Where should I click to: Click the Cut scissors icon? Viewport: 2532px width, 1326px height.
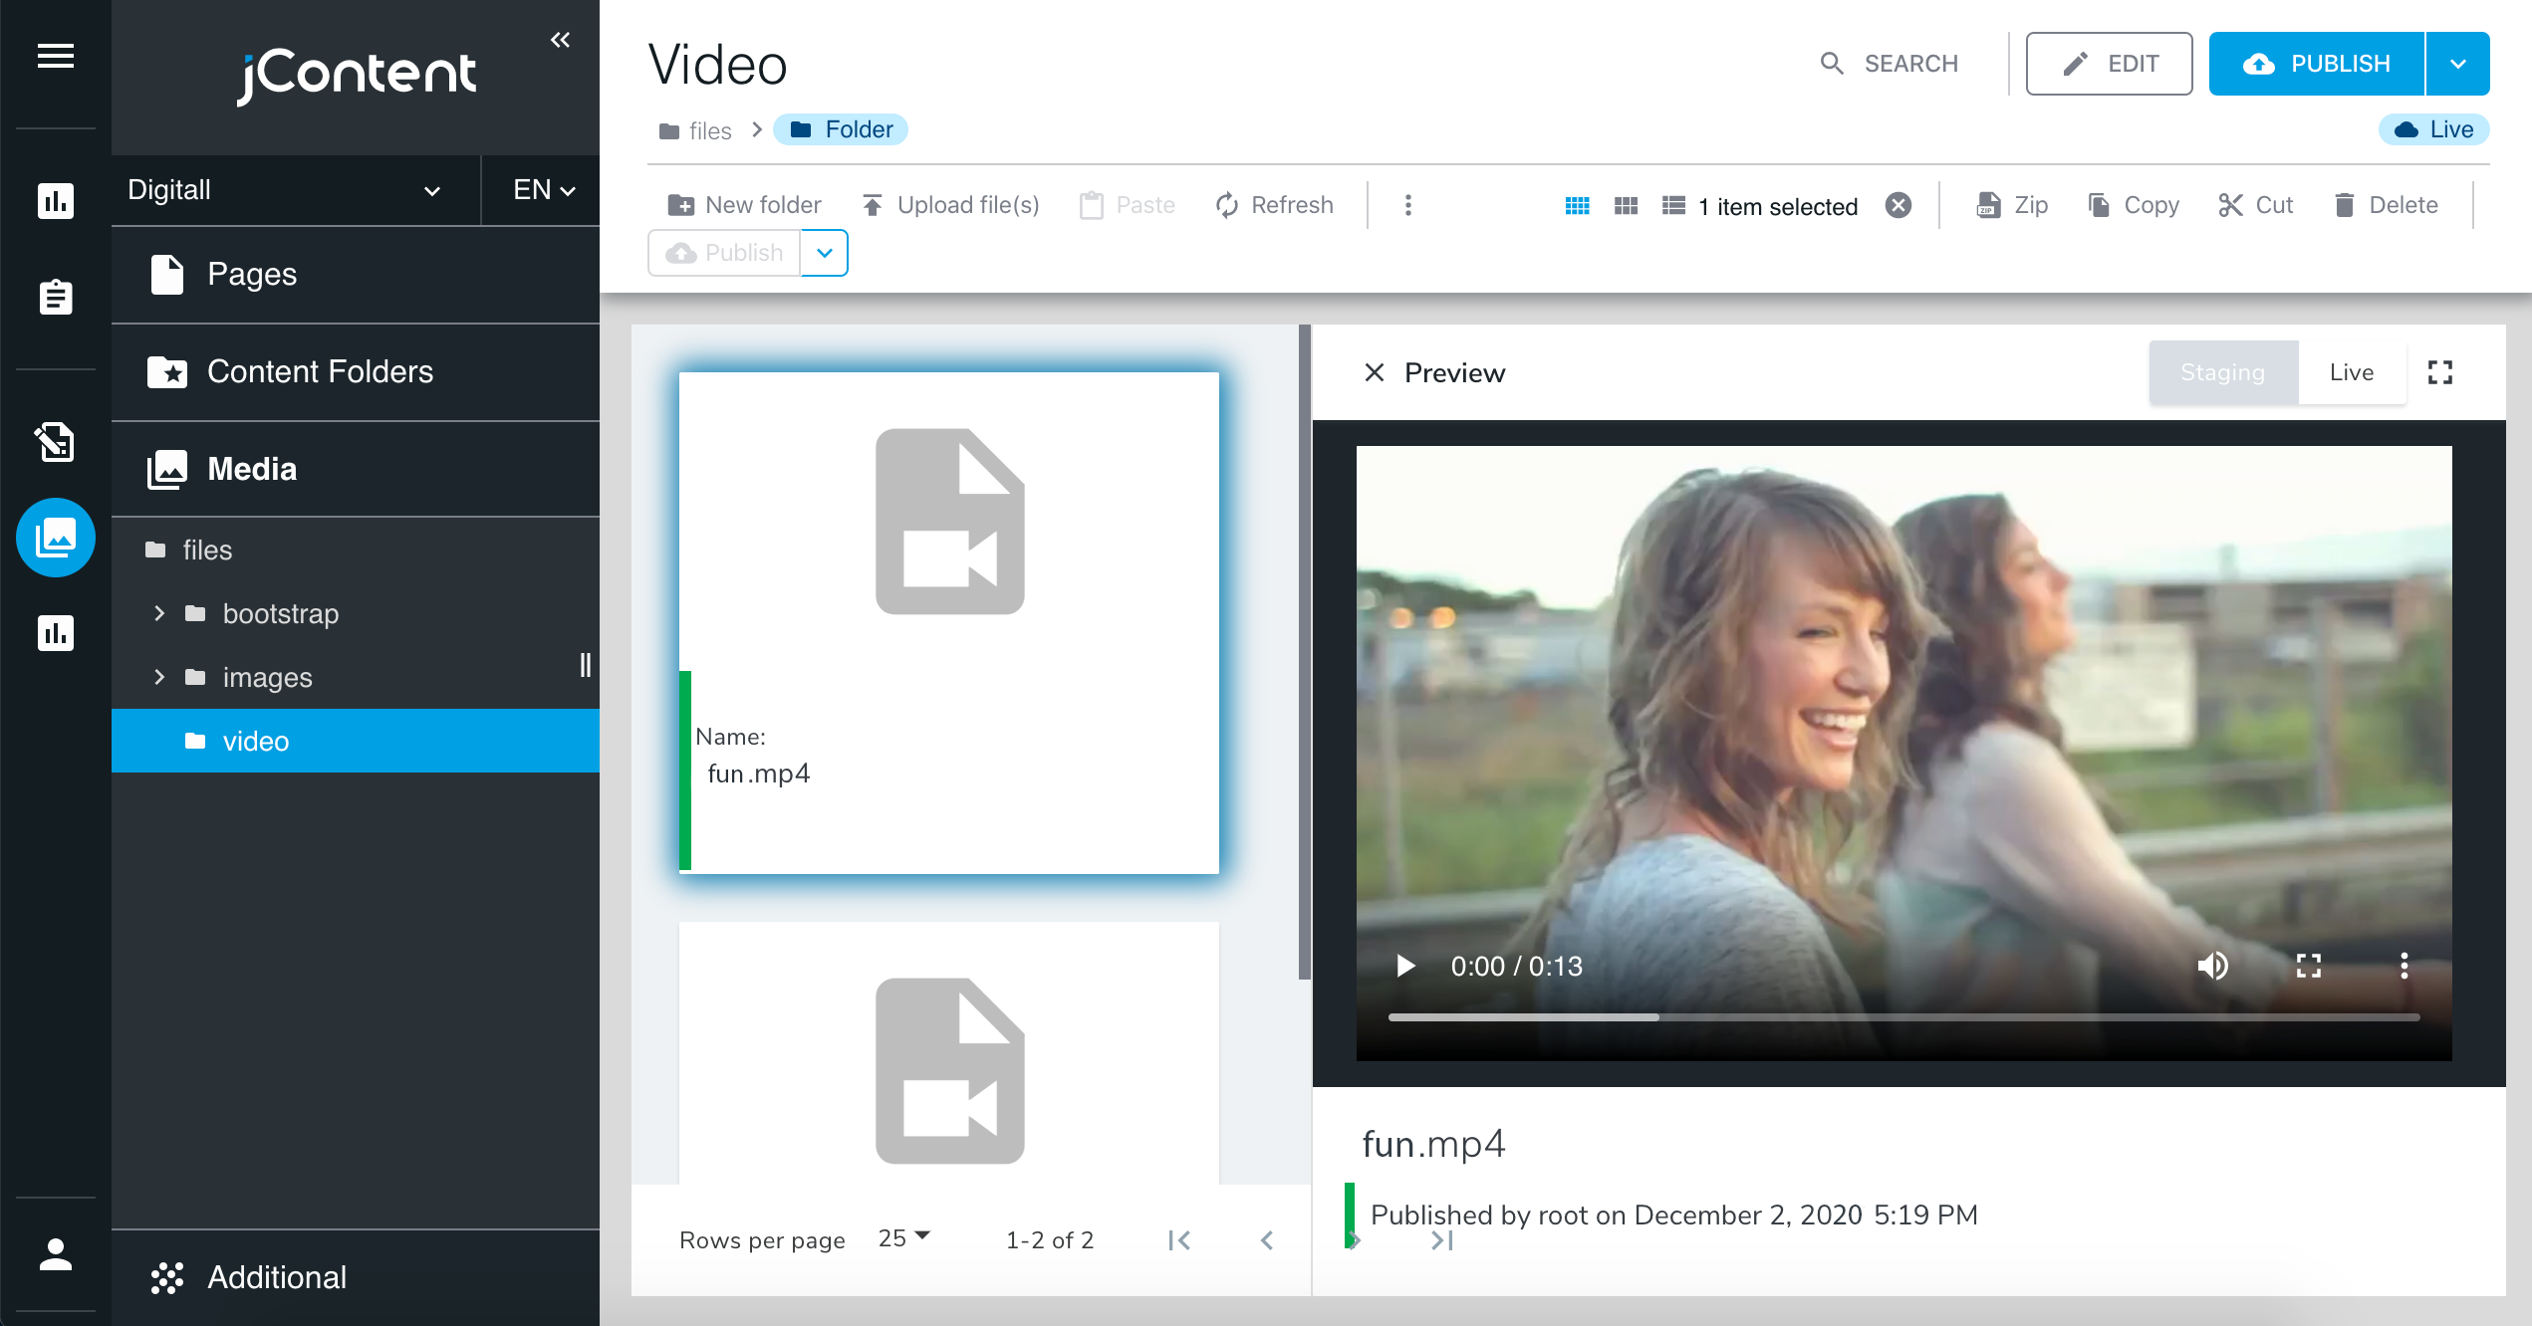point(2230,205)
